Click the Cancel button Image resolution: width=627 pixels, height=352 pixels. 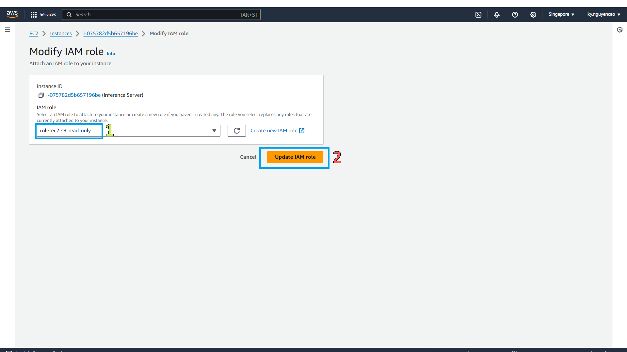(x=248, y=157)
